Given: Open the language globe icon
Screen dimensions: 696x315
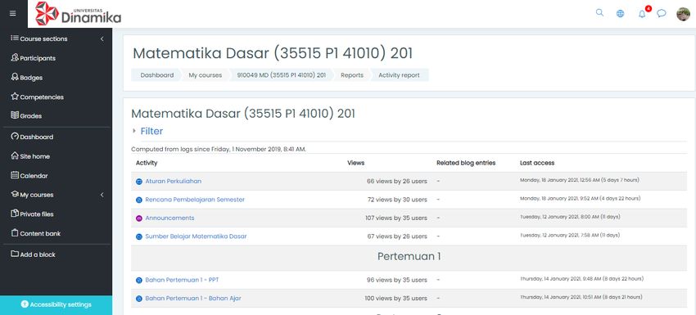Looking at the screenshot, I should pos(620,13).
